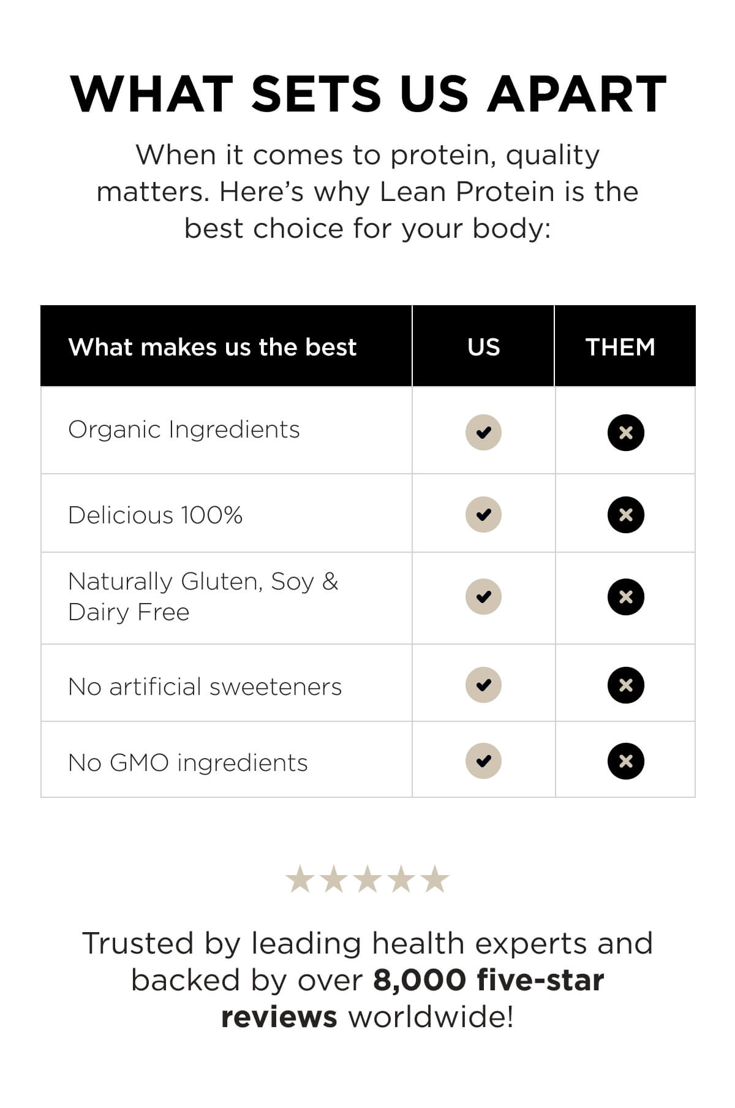
Task: Select checkmark for No artificial sweeteners
Action: 483,685
